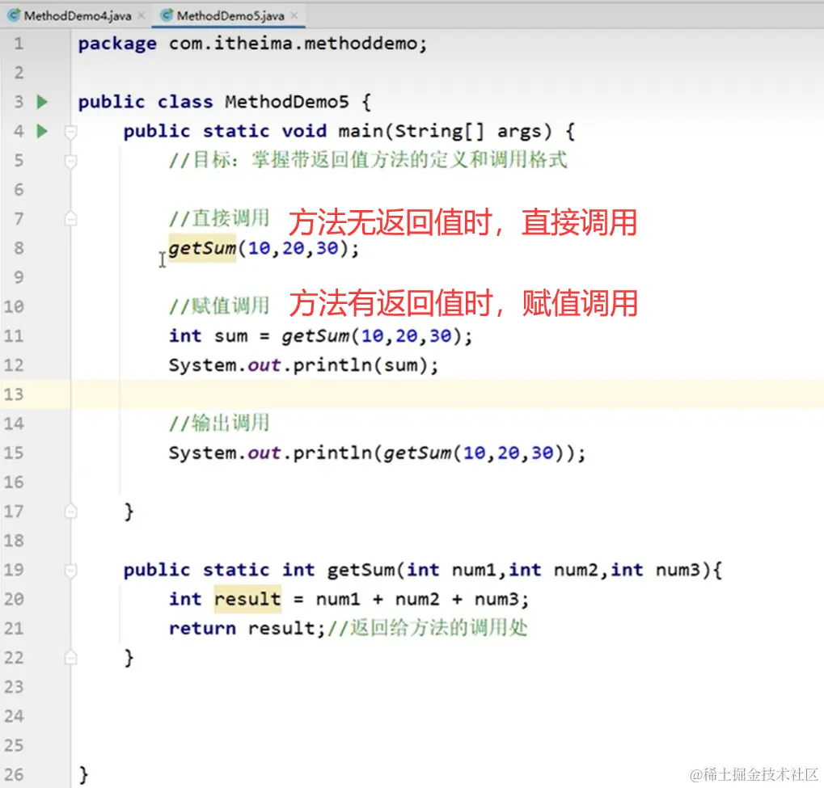The height and width of the screenshot is (788, 824).
Task: Click the package declaration com.itheima.methoddemo
Action: coord(298,43)
